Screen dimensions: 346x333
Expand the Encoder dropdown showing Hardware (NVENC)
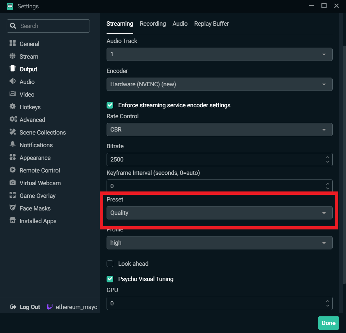219,84
